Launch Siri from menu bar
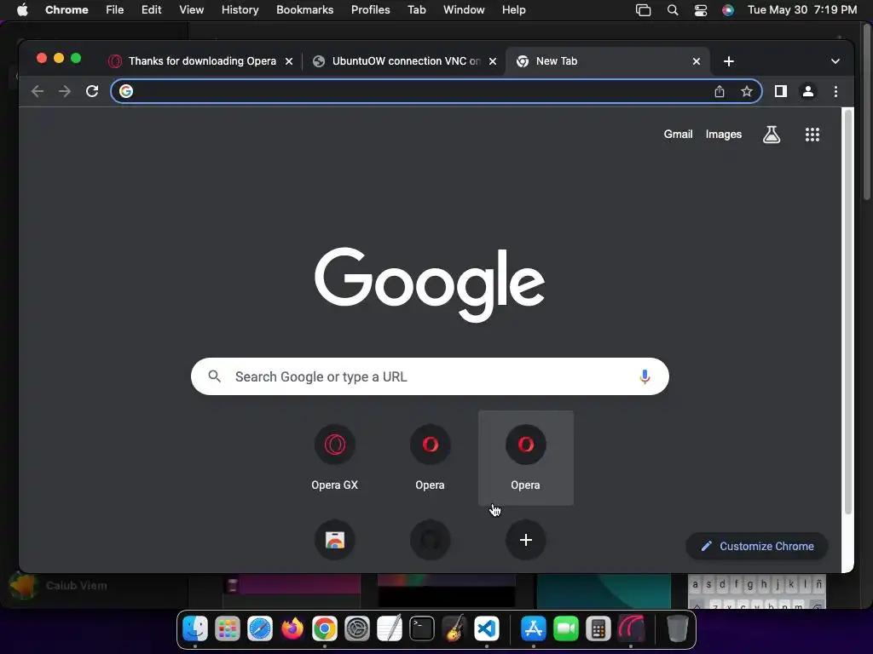Image resolution: width=873 pixels, height=654 pixels. tap(728, 10)
